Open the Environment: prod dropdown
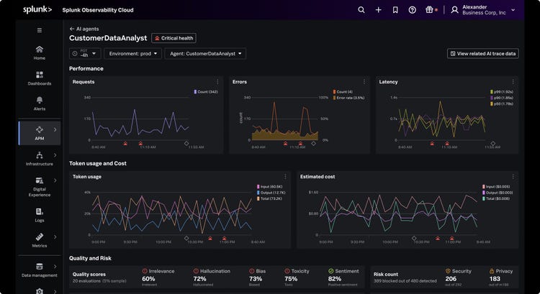Screen dimensions: 540x294 click(133, 54)
